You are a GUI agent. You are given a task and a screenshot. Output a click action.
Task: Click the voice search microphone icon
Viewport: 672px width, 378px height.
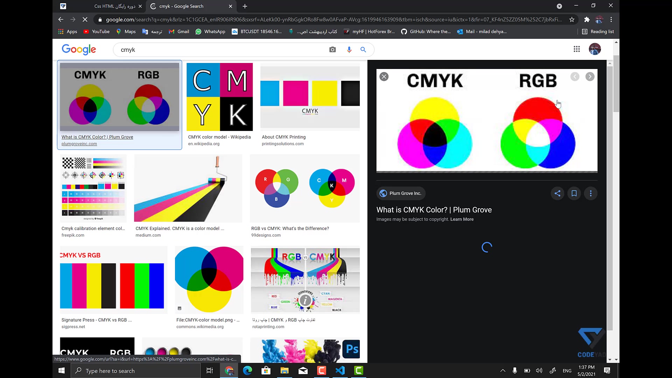coord(349,50)
